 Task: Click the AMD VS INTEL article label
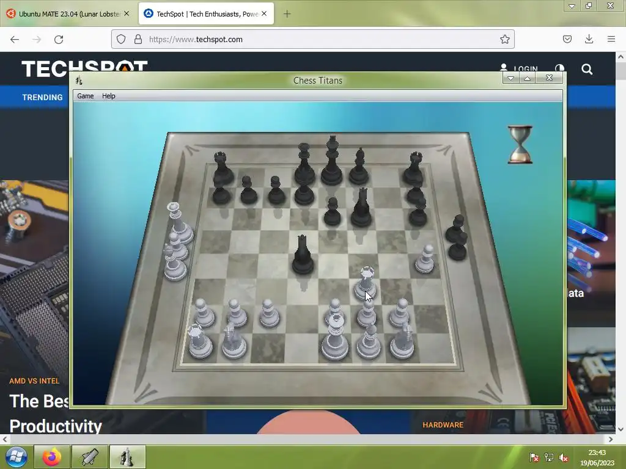(x=34, y=381)
